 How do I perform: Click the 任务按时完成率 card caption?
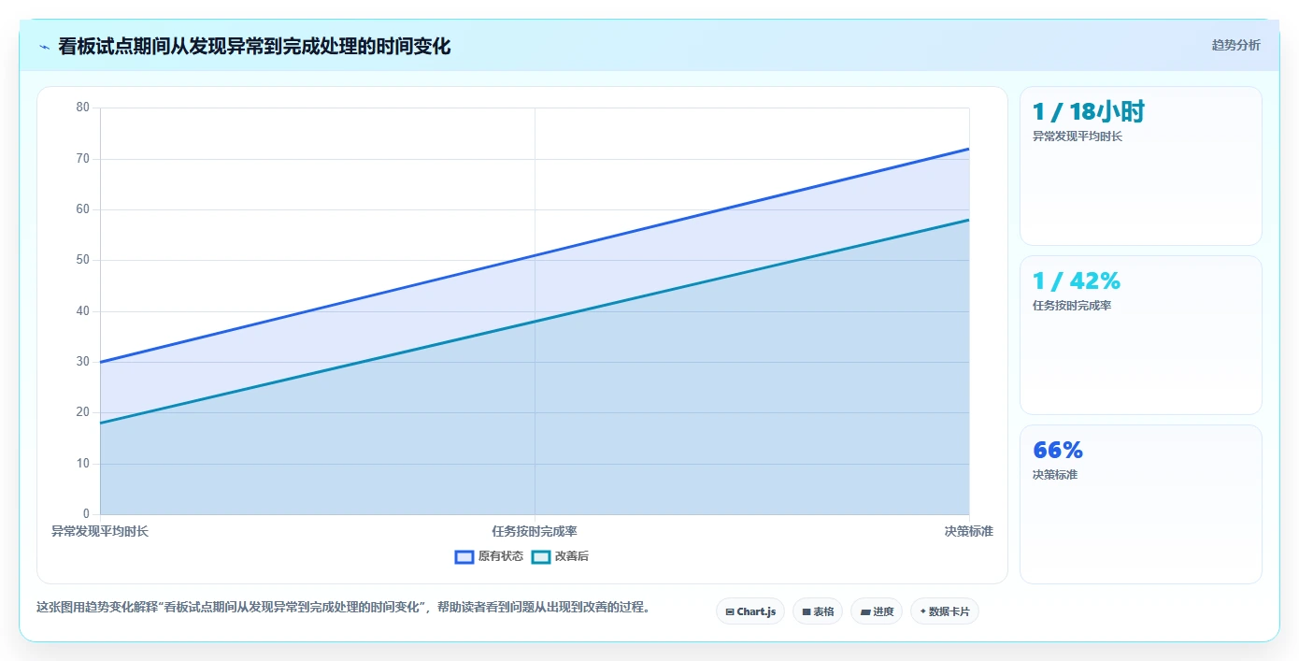[x=1072, y=306]
